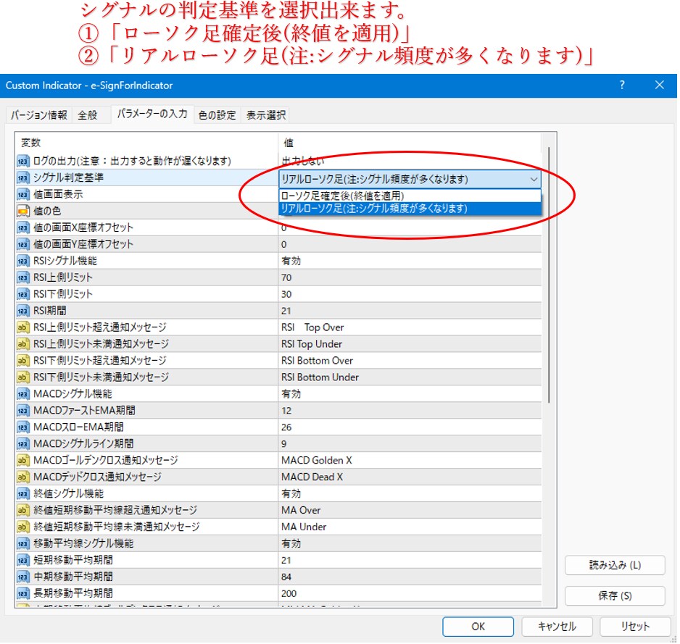
Task: Click the RSI上側リミット value 70
Action: 286,277
